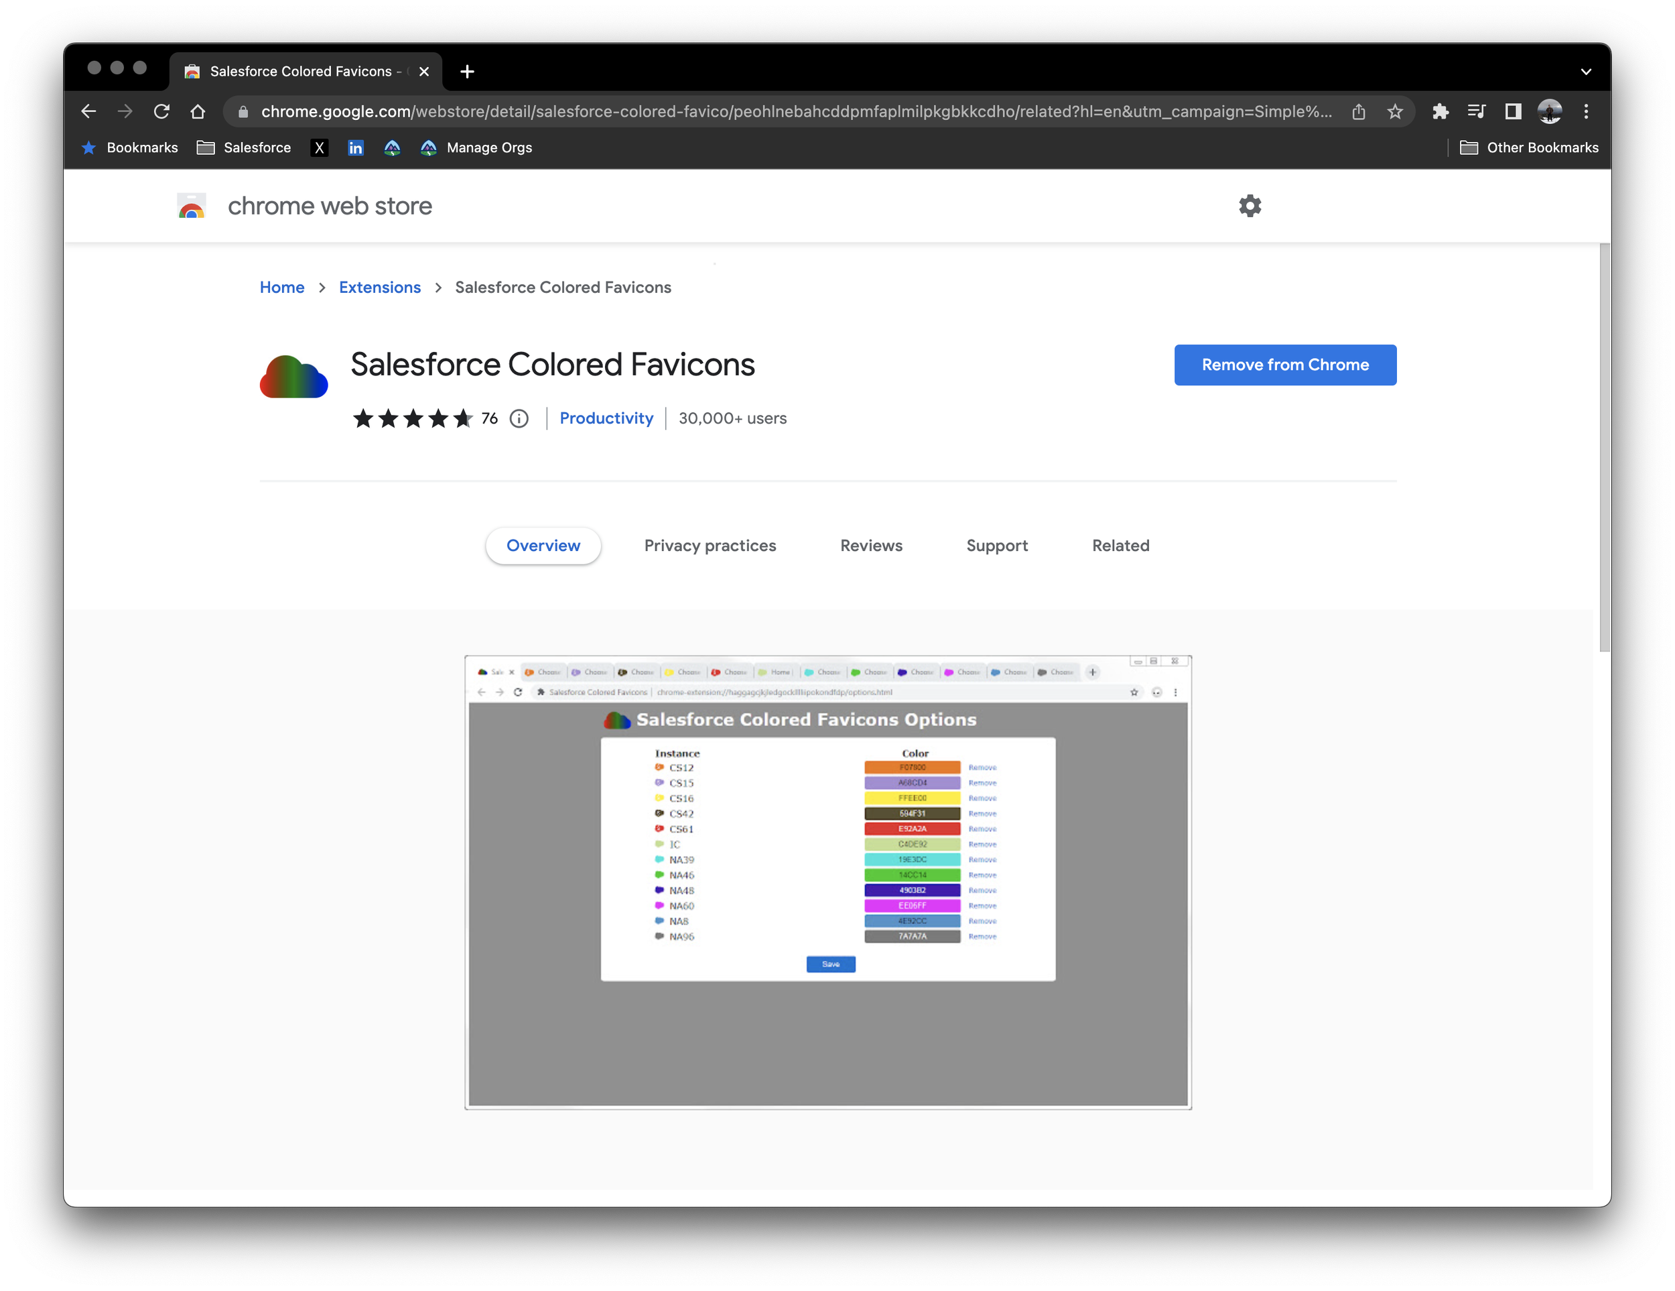Click the browser profile avatar icon
The width and height of the screenshot is (1675, 1291).
(1550, 111)
